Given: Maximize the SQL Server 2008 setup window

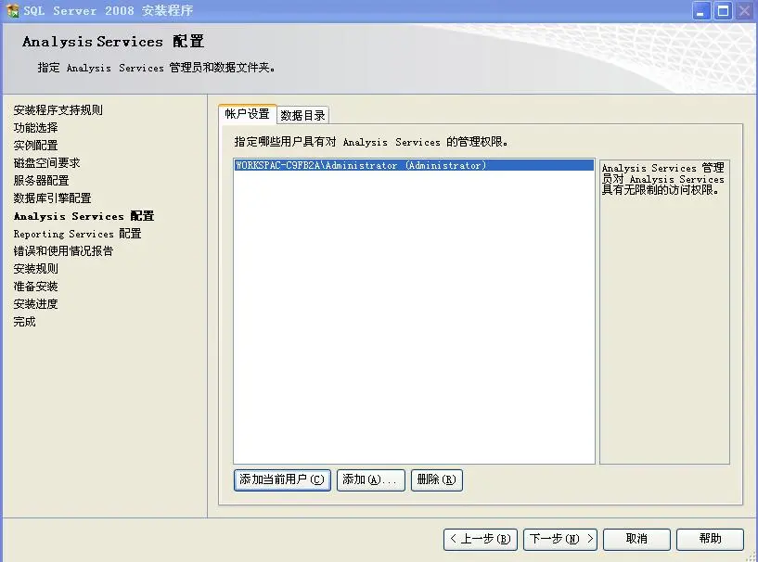Looking at the screenshot, I should (x=723, y=10).
